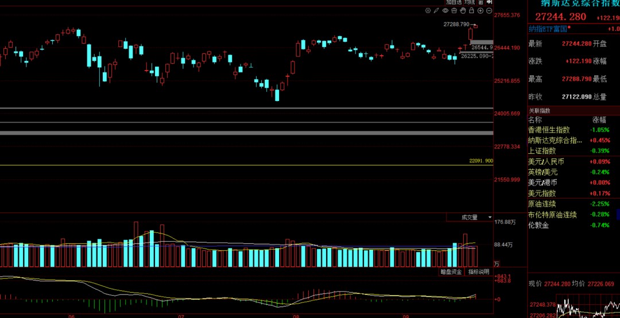Screen dimensions: 620x318
Task: Click the 22091.900 yellow price line
Action: click(246, 165)
